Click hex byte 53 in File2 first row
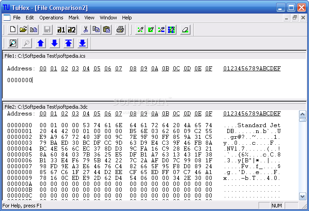This screenshot has height=211, width=309. click(86, 125)
